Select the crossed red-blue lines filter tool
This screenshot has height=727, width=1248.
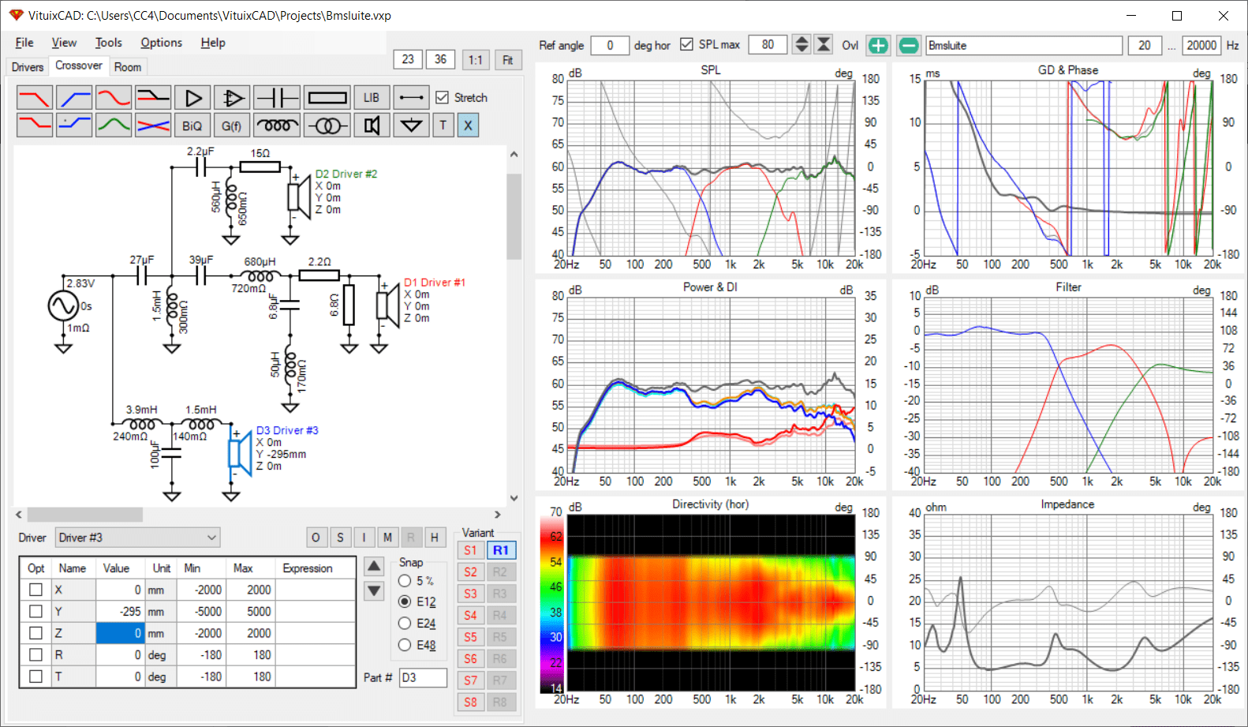click(153, 125)
